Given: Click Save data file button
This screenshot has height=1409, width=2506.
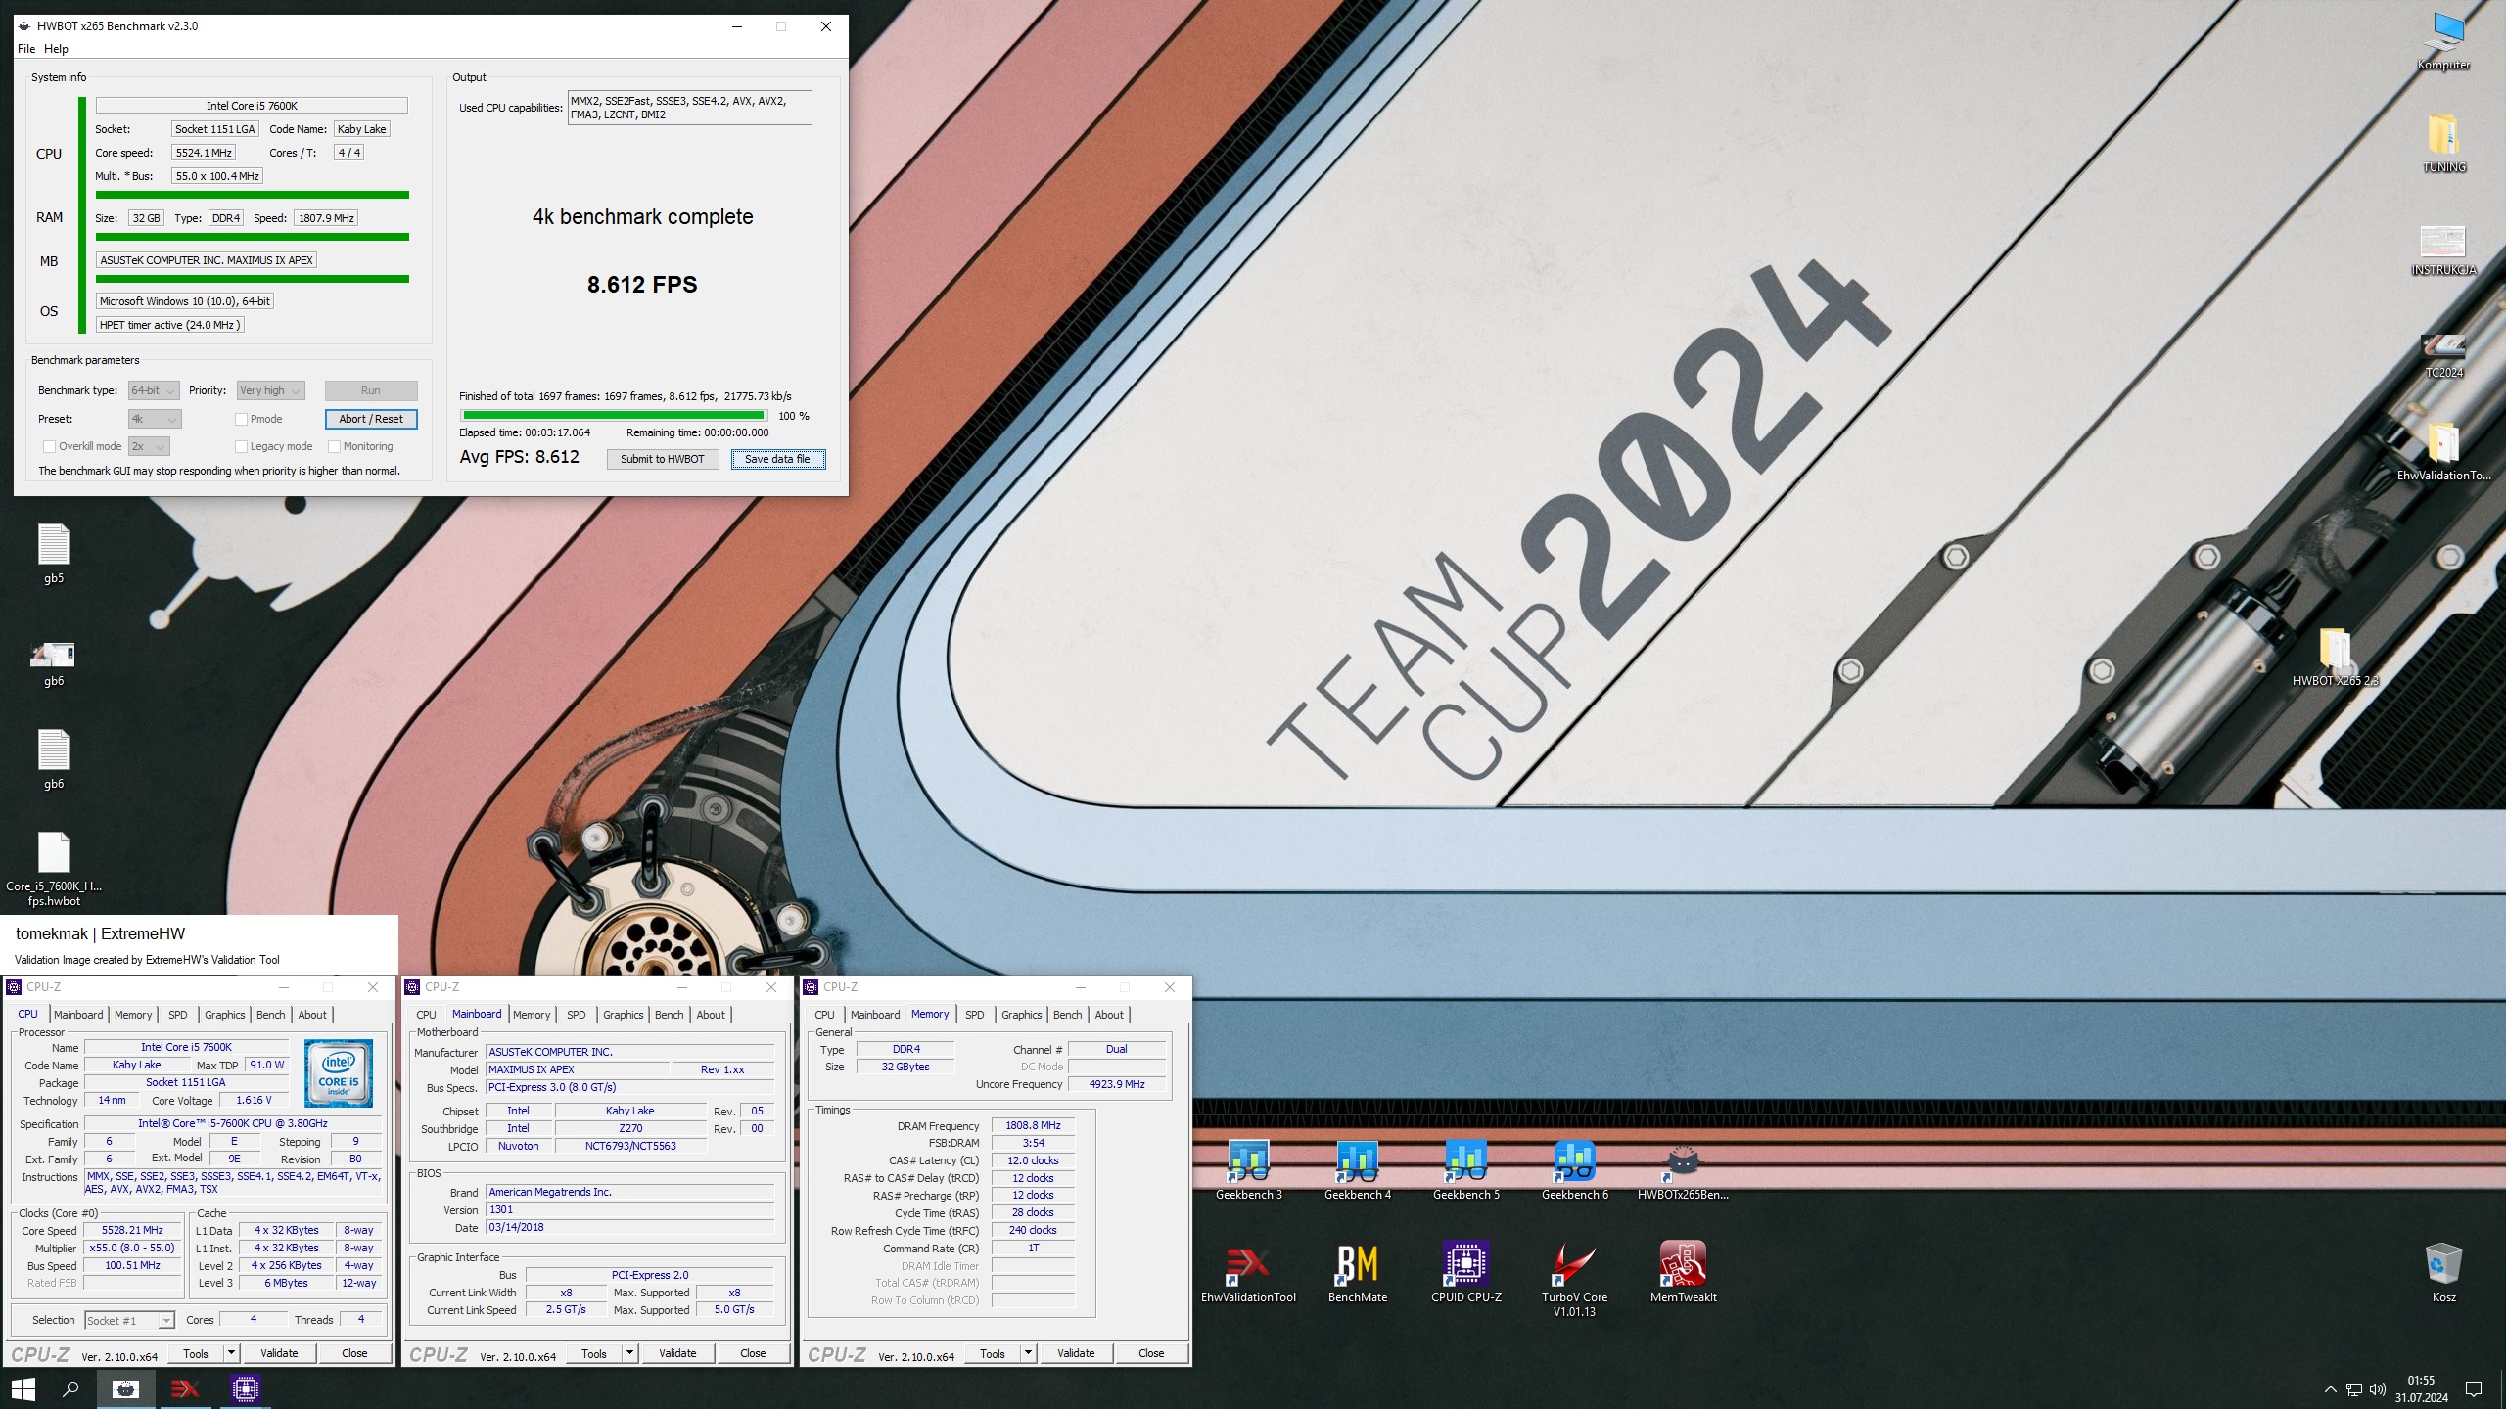Looking at the screenshot, I should [778, 459].
